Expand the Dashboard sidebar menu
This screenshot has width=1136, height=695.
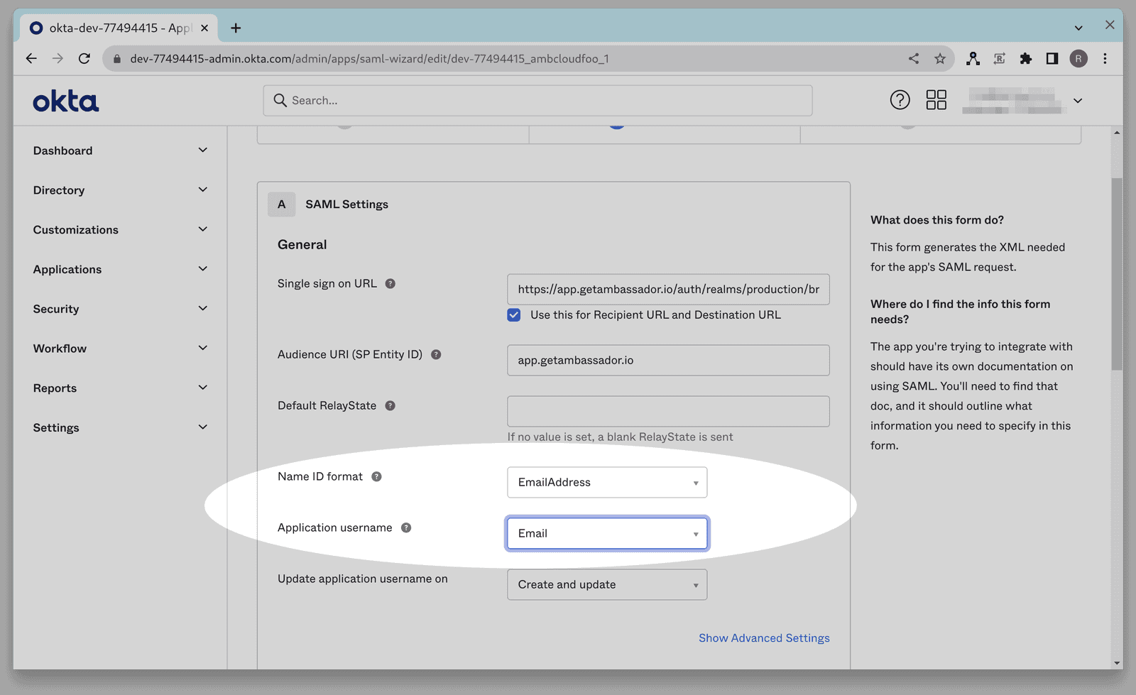pos(120,151)
